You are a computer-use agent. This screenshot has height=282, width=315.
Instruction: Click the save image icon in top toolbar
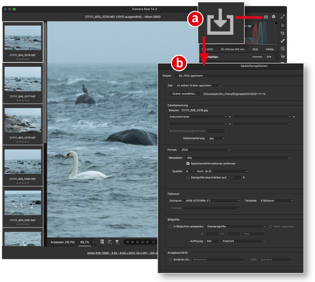pyautogui.click(x=266, y=17)
